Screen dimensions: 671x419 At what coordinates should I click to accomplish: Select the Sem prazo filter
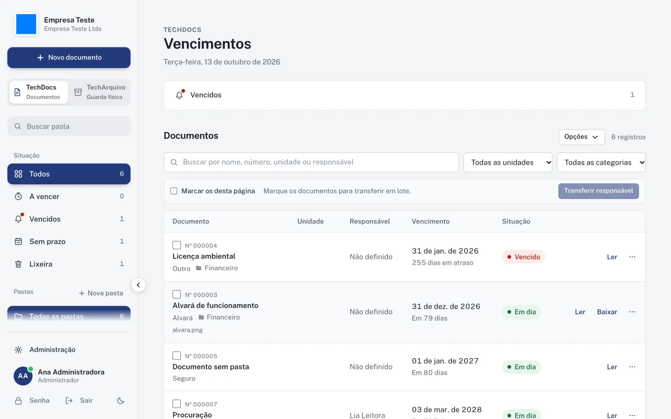[x=69, y=242]
